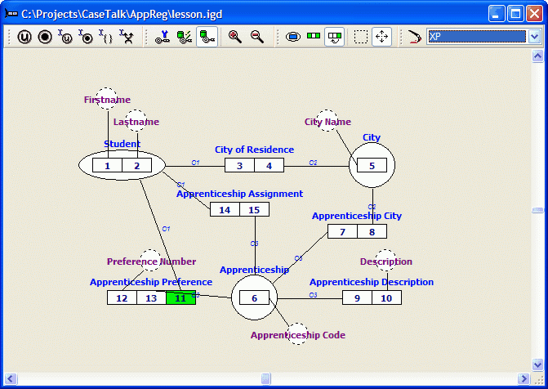Select the green highlighted role box 11
This screenshot has width=548, height=389.
[180, 298]
